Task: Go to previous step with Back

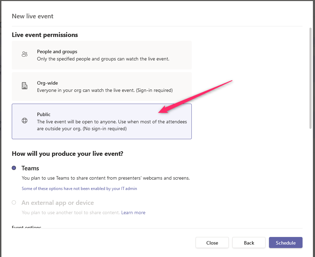Action: (249, 243)
